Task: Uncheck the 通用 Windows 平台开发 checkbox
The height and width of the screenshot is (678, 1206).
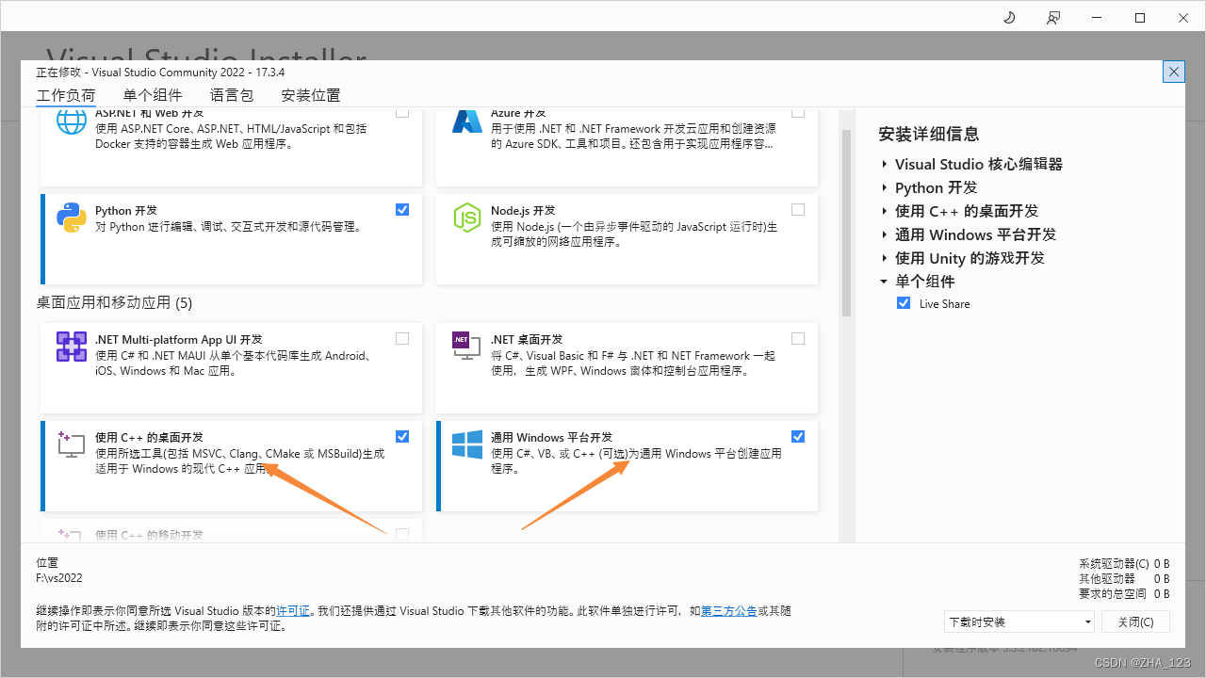Action: 798,436
